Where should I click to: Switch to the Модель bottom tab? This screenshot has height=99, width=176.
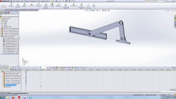9,93
